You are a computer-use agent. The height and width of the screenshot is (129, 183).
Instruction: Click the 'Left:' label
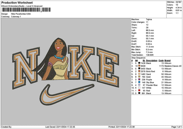(133, 30)
